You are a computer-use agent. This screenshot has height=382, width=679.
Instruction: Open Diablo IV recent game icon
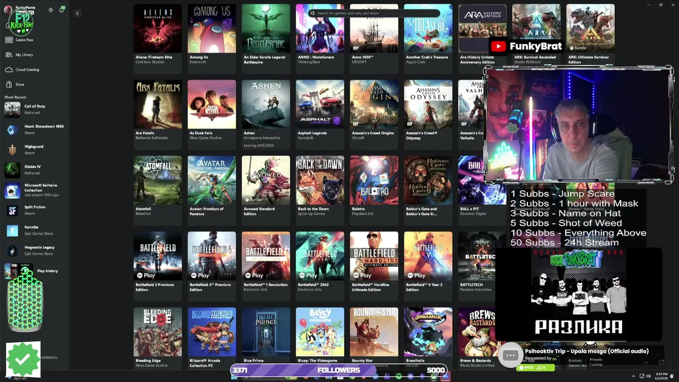(12, 170)
